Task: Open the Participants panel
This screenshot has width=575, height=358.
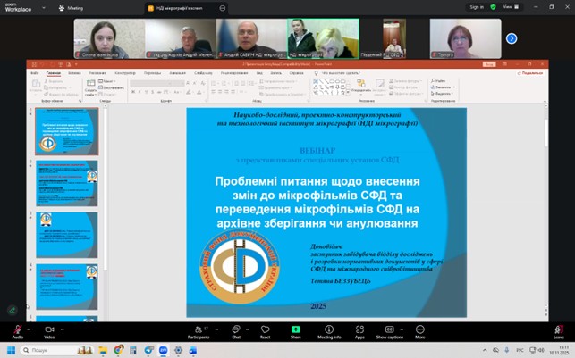Action: click(199, 330)
